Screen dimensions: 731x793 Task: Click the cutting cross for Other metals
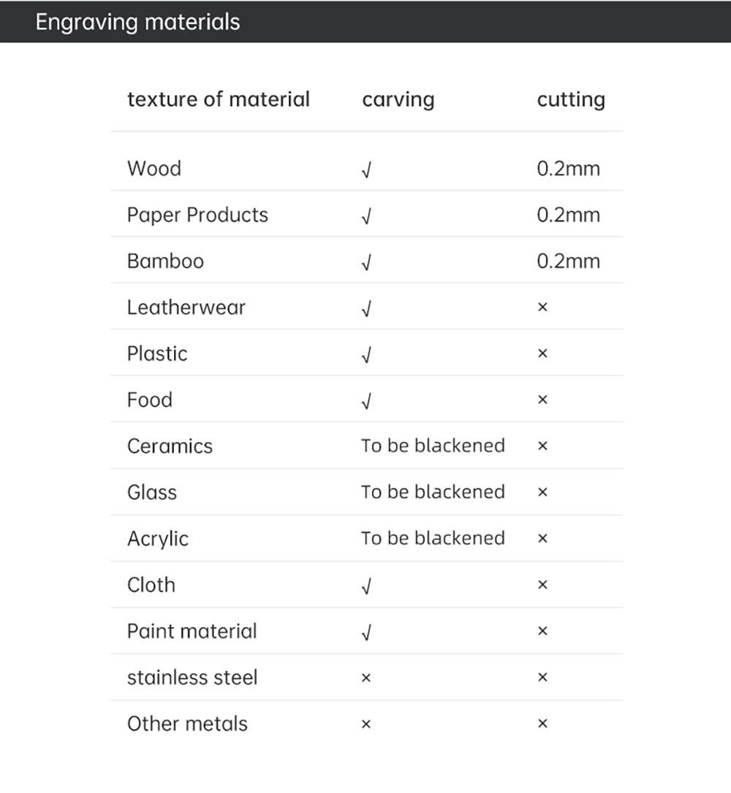[542, 724]
